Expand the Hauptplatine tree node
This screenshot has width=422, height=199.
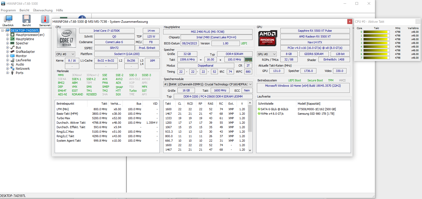(x=8, y=39)
